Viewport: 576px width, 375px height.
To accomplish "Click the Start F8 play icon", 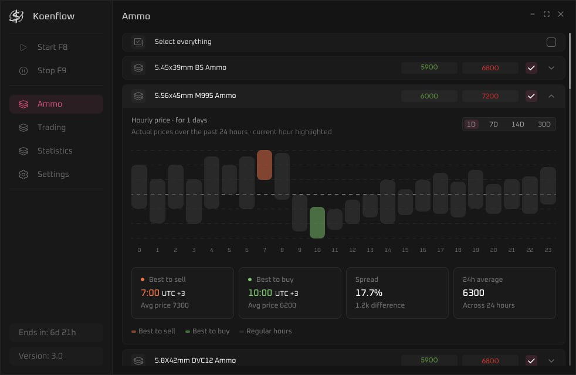I will (x=23, y=47).
